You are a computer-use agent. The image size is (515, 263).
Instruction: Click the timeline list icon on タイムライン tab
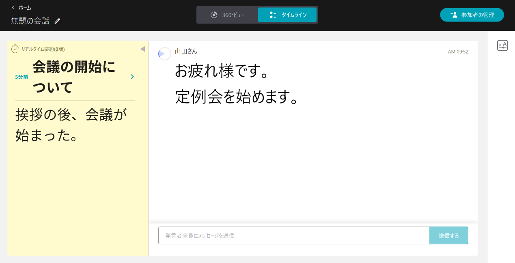coord(274,15)
